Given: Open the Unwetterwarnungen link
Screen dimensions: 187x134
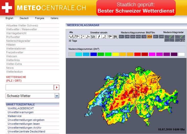Looking at the screenshot, I should pos(20,112).
